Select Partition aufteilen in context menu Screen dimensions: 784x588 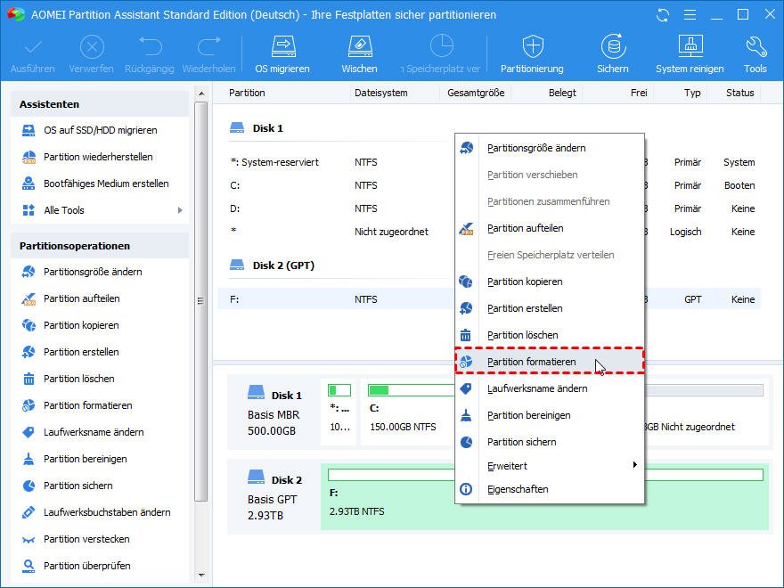click(x=549, y=228)
